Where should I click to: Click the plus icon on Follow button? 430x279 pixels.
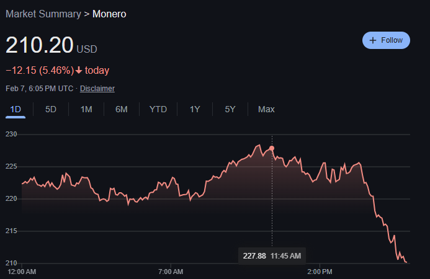tap(373, 40)
